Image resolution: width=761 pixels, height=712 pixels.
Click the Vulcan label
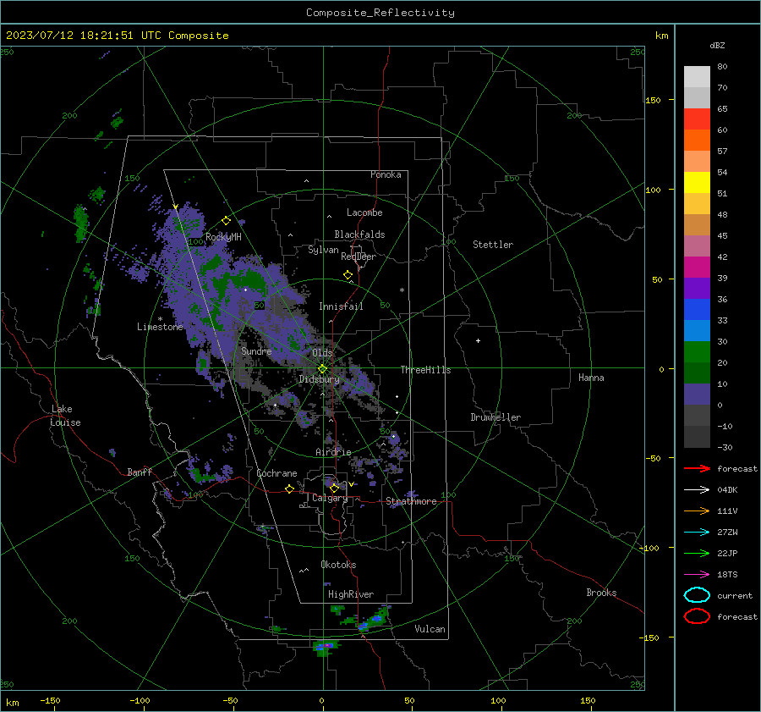click(430, 629)
